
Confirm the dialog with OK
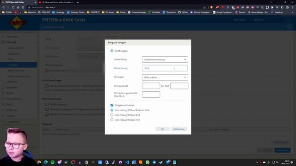[x=162, y=129]
